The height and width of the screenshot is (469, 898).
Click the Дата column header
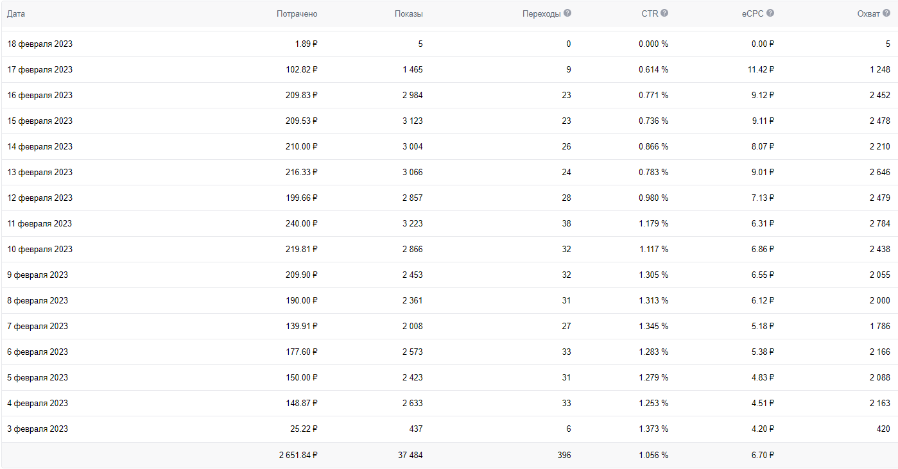(x=16, y=14)
